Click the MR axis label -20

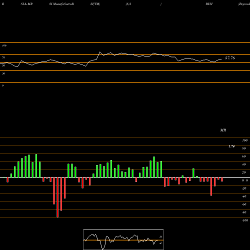pyautogui.click(x=244, y=188)
